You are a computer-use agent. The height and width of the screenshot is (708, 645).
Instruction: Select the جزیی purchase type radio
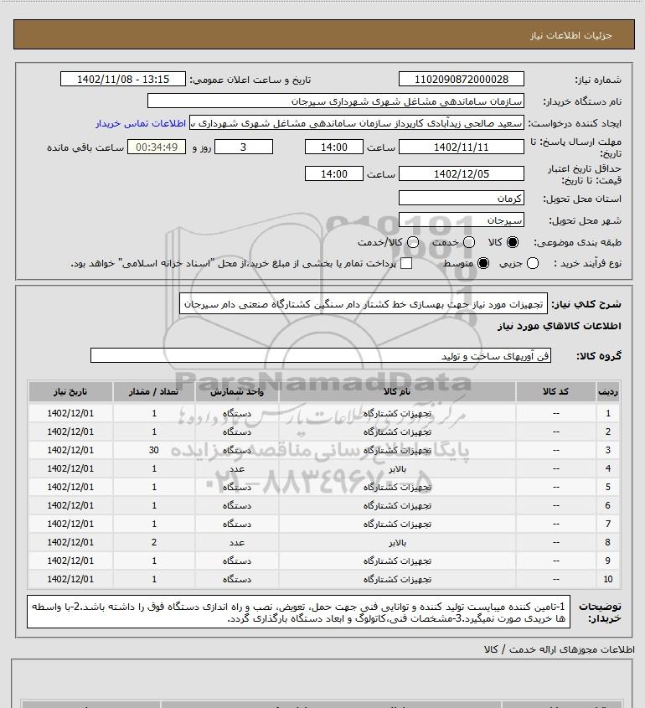pyautogui.click(x=533, y=263)
